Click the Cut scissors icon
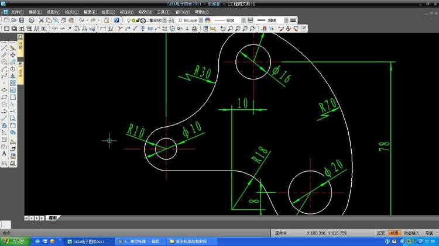The image size is (439, 246). [41, 20]
